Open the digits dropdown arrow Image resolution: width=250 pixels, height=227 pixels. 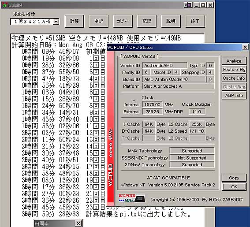(x=56, y=22)
